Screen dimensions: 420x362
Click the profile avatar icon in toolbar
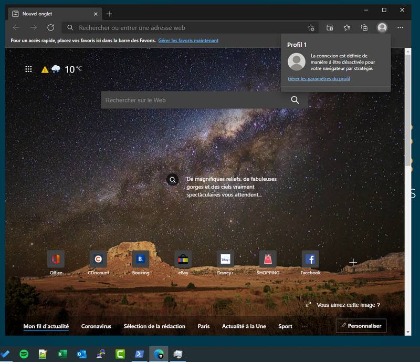[x=382, y=28]
